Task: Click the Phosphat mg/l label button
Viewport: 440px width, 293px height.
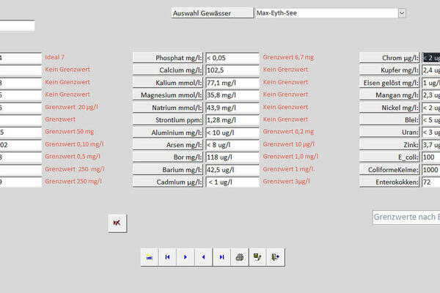Action: [x=167, y=58]
